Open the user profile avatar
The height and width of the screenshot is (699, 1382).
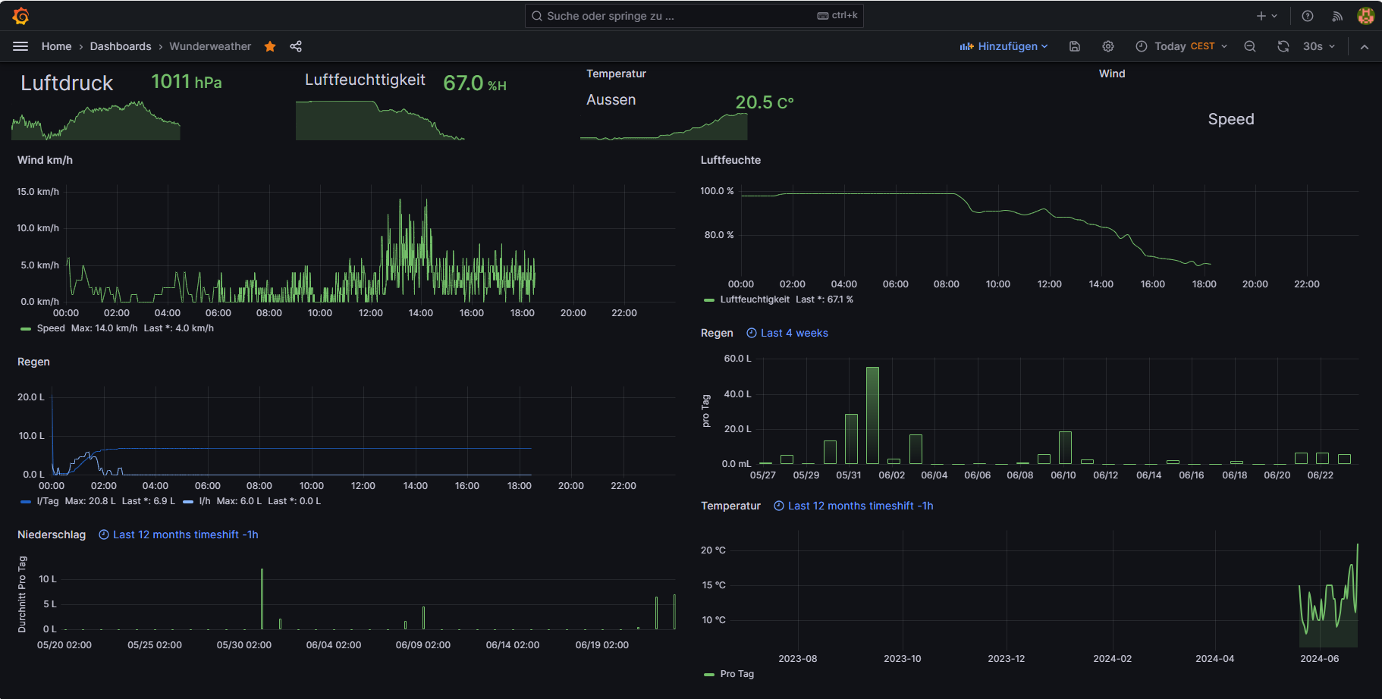point(1365,16)
